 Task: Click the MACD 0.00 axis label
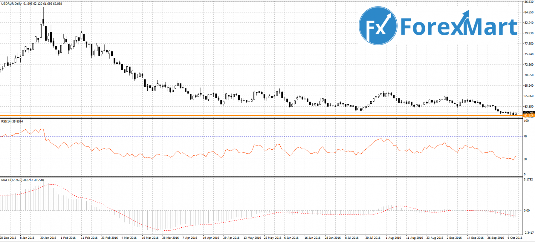tap(526, 210)
